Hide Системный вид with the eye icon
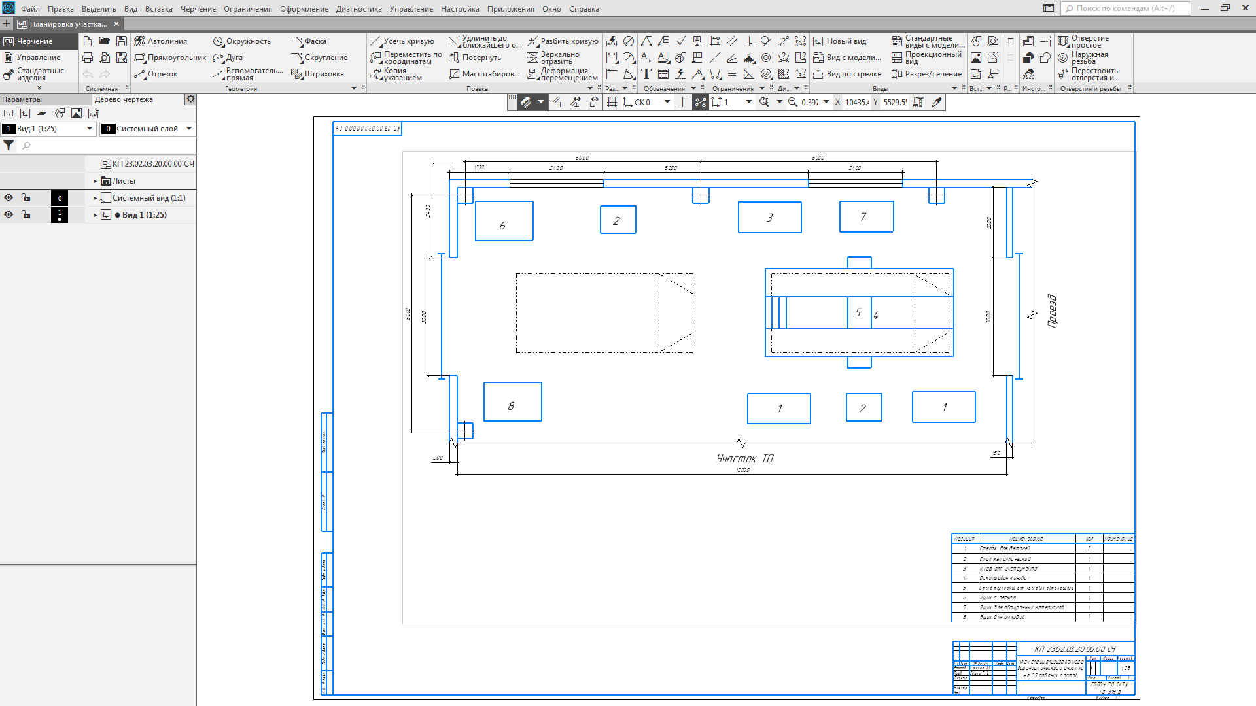 pyautogui.click(x=9, y=198)
